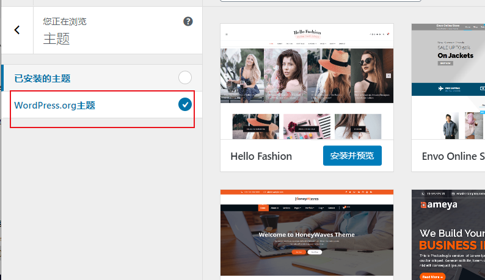Click the Hello Fashion theme name
Screen dimensions: 485x280
point(261,156)
